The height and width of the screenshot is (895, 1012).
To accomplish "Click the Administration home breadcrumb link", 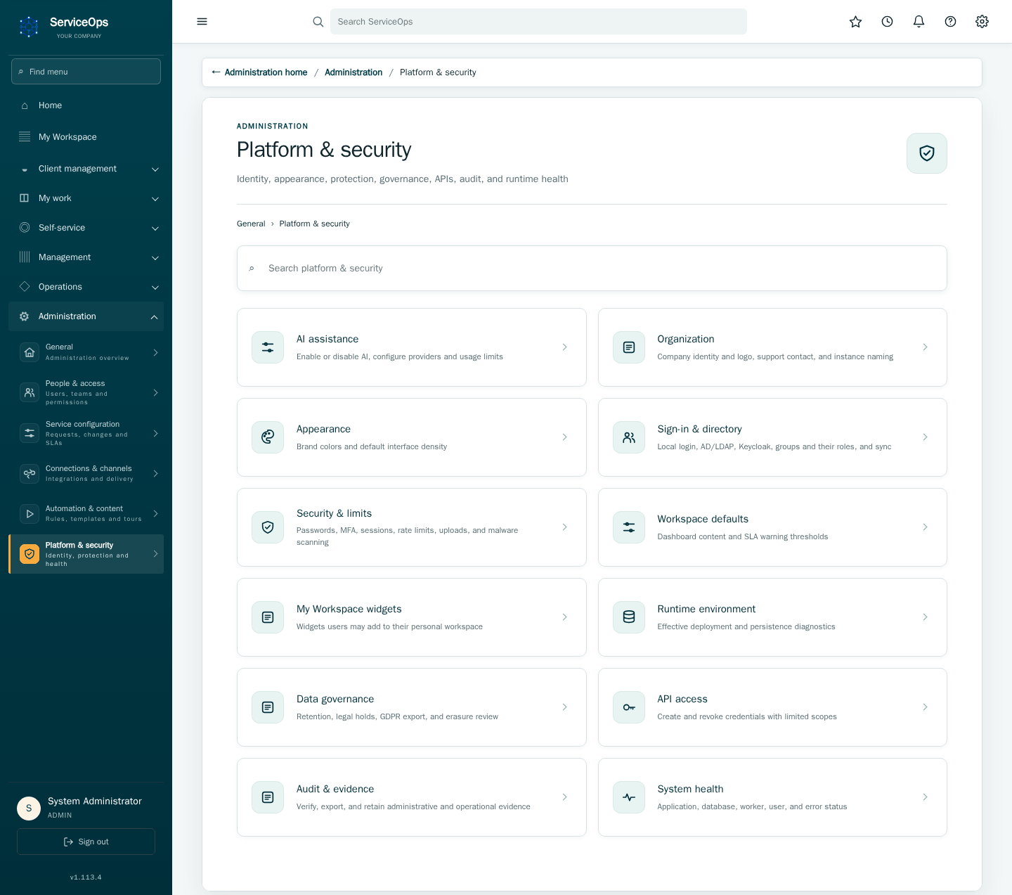I will (x=259, y=72).
